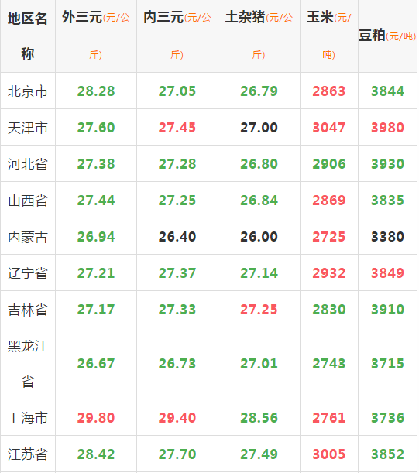419x473 pixels.
Task: Select 山西省 in the region column
Action: point(28,201)
